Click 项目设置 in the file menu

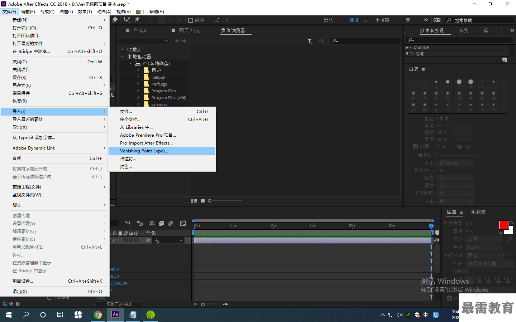click(x=54, y=281)
